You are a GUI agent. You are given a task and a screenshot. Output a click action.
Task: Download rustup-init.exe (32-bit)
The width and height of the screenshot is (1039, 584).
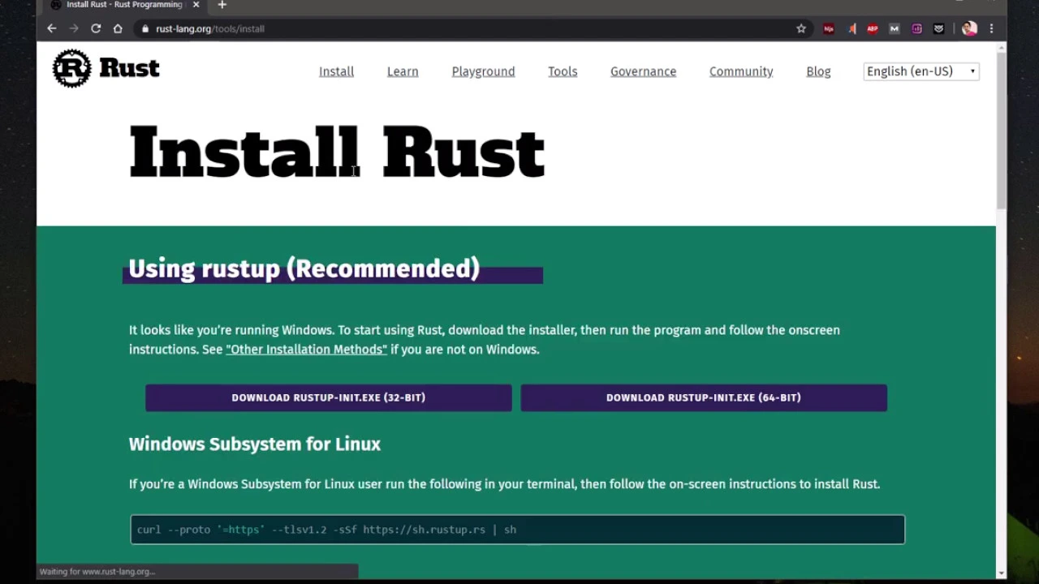[x=329, y=397]
